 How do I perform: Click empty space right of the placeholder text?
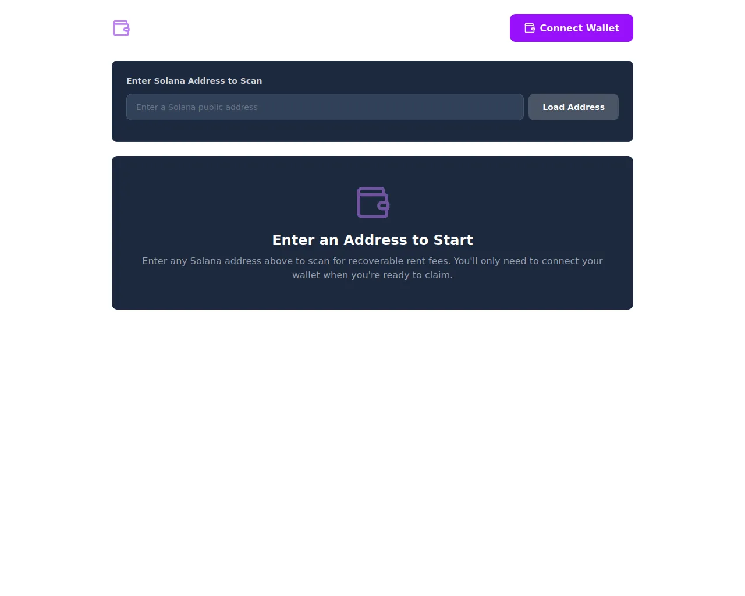click(390, 107)
